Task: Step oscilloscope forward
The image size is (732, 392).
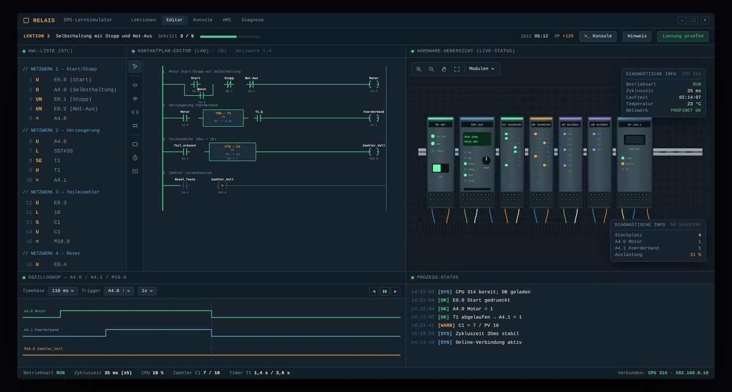Action: pyautogui.click(x=396, y=291)
